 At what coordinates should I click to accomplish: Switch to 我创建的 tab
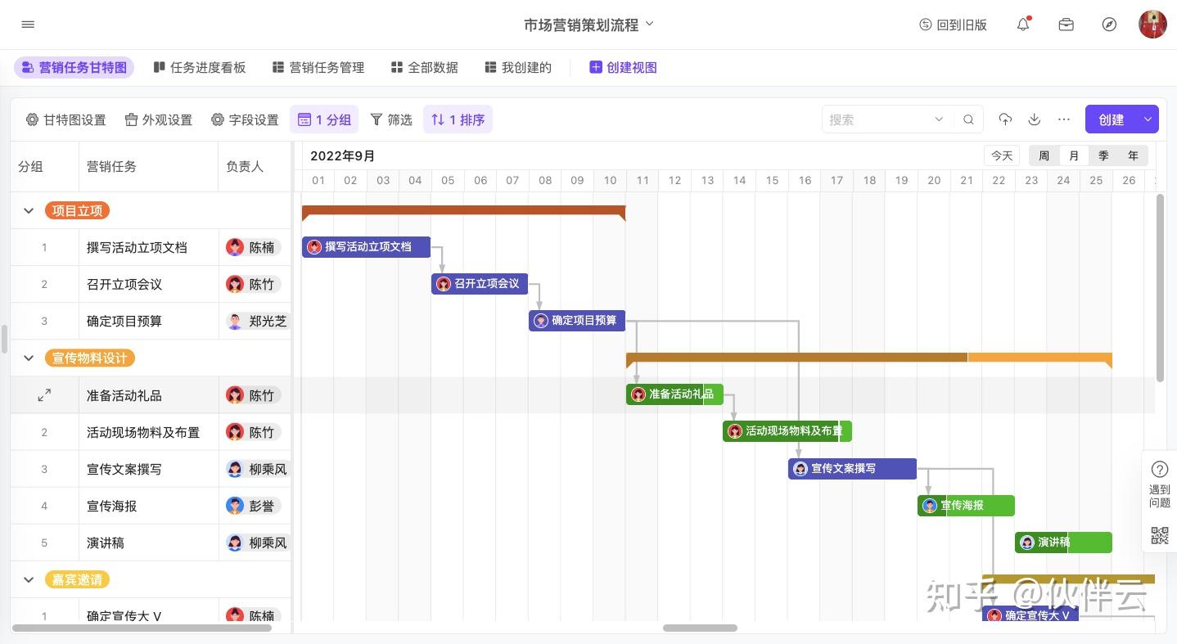(x=518, y=67)
